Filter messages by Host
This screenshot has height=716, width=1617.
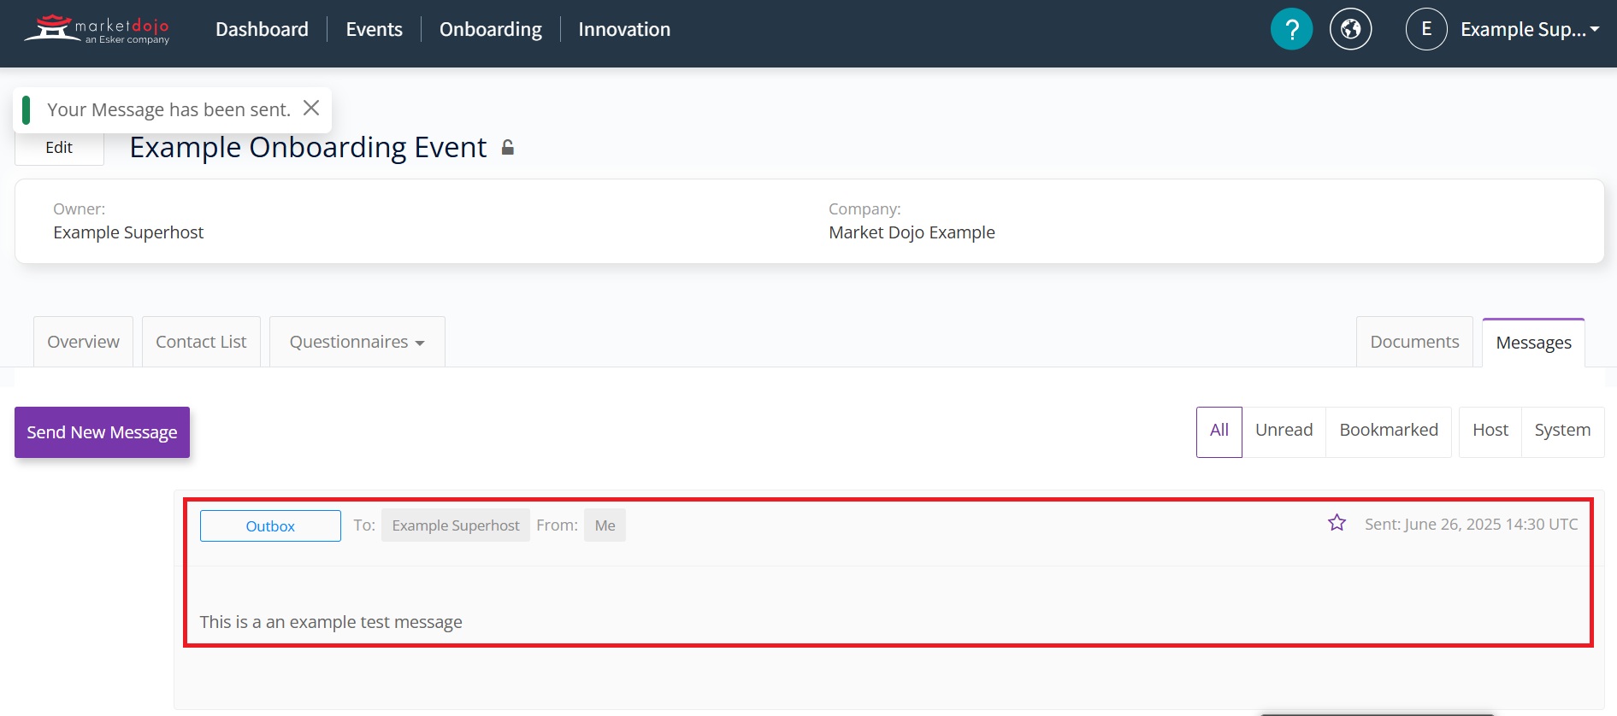coord(1490,431)
